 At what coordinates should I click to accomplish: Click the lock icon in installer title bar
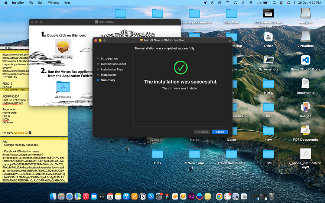pyautogui.click(x=230, y=40)
